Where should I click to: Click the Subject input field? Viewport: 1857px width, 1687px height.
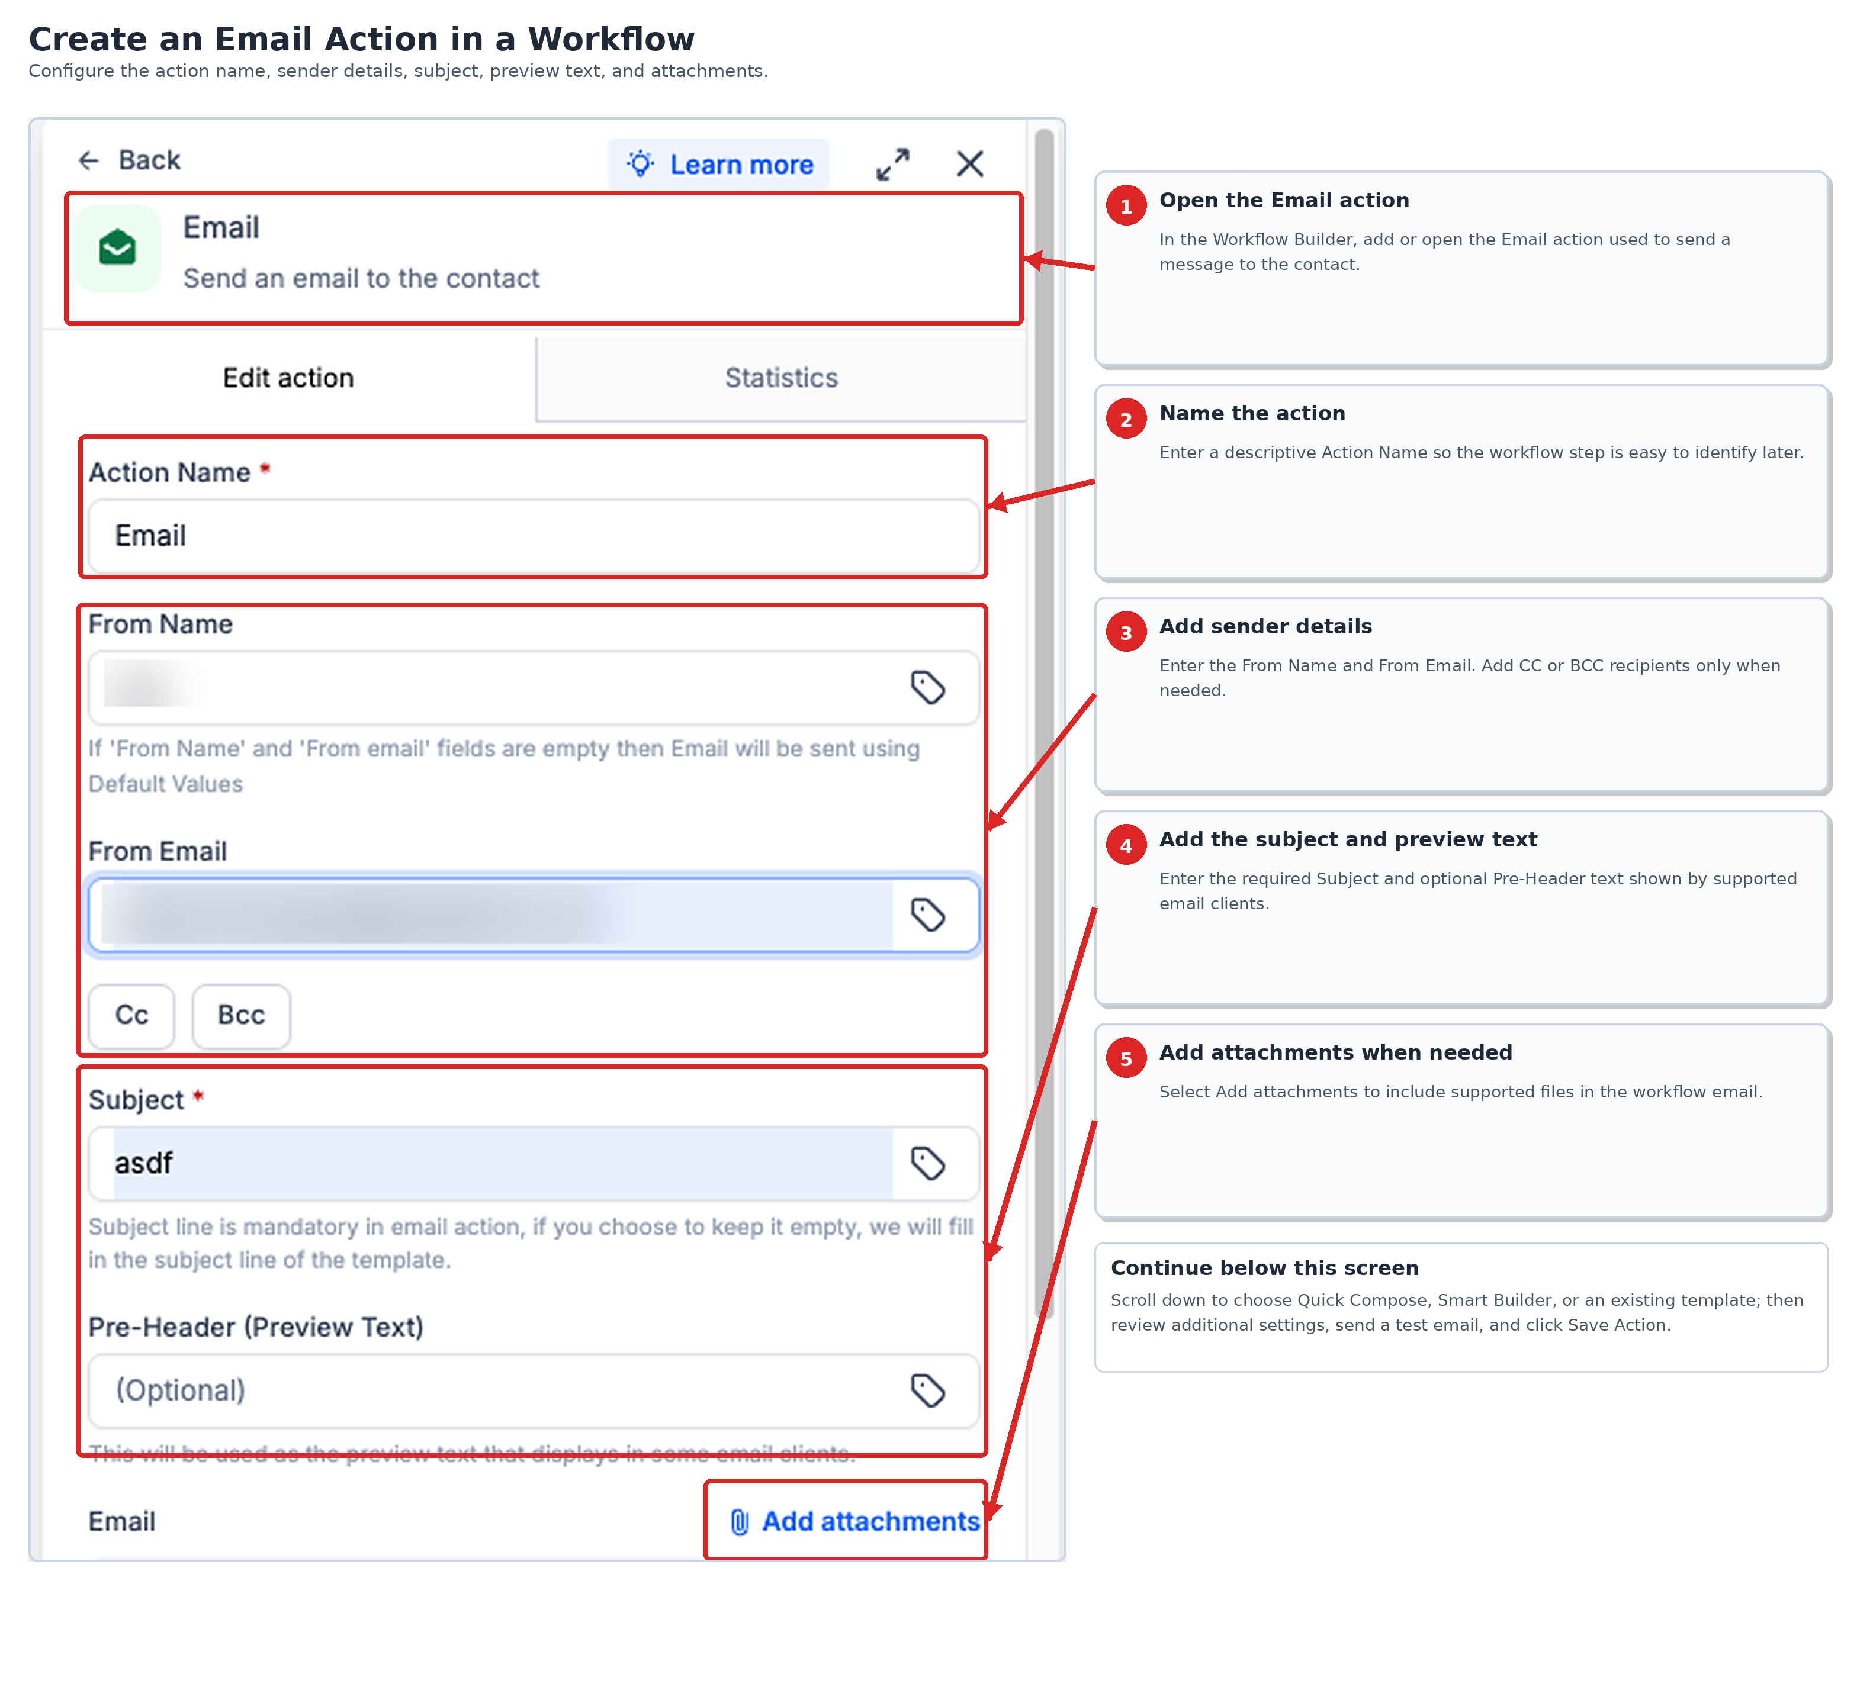(534, 1163)
